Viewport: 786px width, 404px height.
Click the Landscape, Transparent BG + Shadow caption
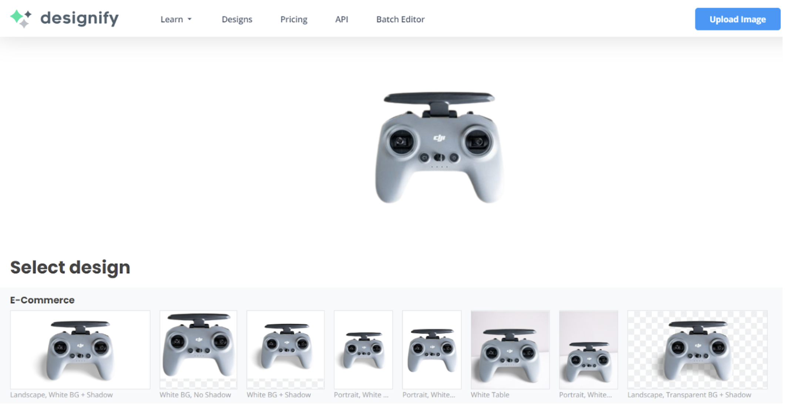pos(689,395)
